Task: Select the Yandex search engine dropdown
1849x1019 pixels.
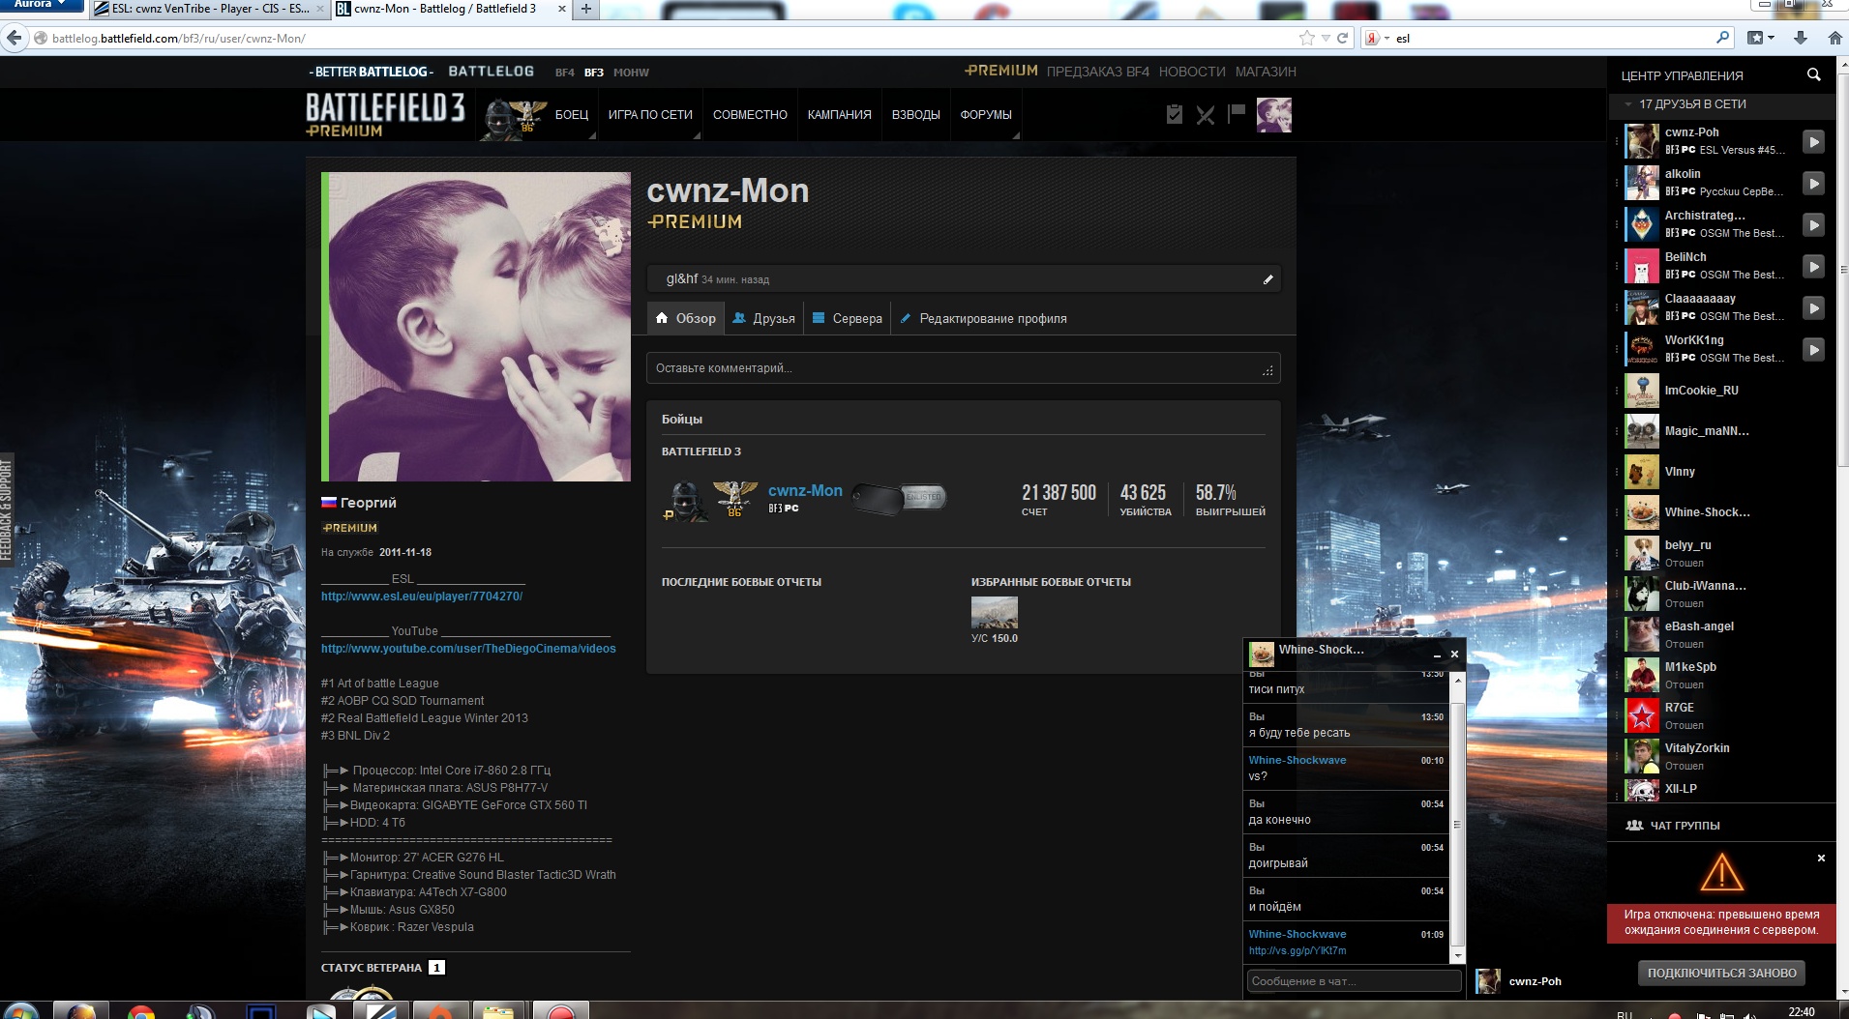Action: [x=1377, y=39]
